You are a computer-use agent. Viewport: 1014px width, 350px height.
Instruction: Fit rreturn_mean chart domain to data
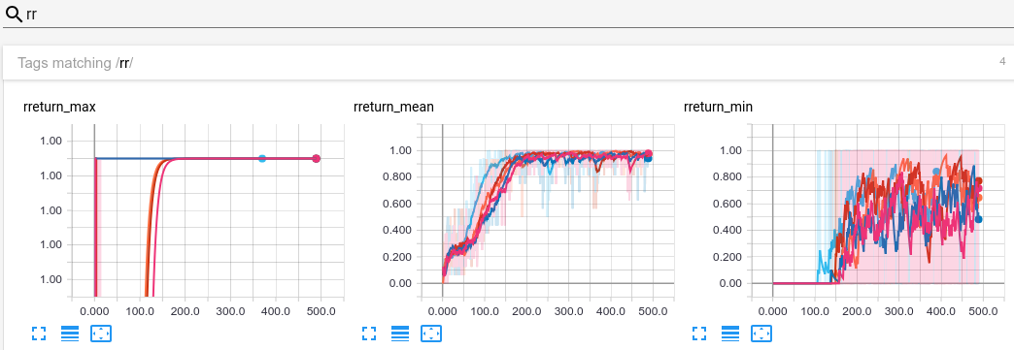point(431,334)
